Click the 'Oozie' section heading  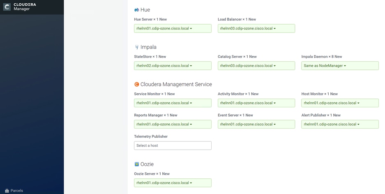[147, 164]
